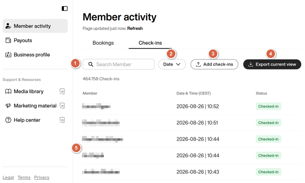Viewport: 305px width, 183px height.
Task: Click the Date & Time (CEST) header
Action: point(193,93)
